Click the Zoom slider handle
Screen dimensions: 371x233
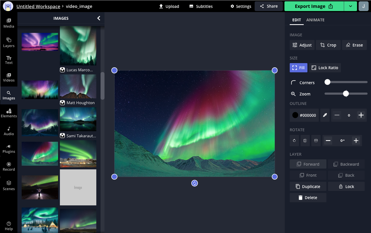(x=346, y=94)
